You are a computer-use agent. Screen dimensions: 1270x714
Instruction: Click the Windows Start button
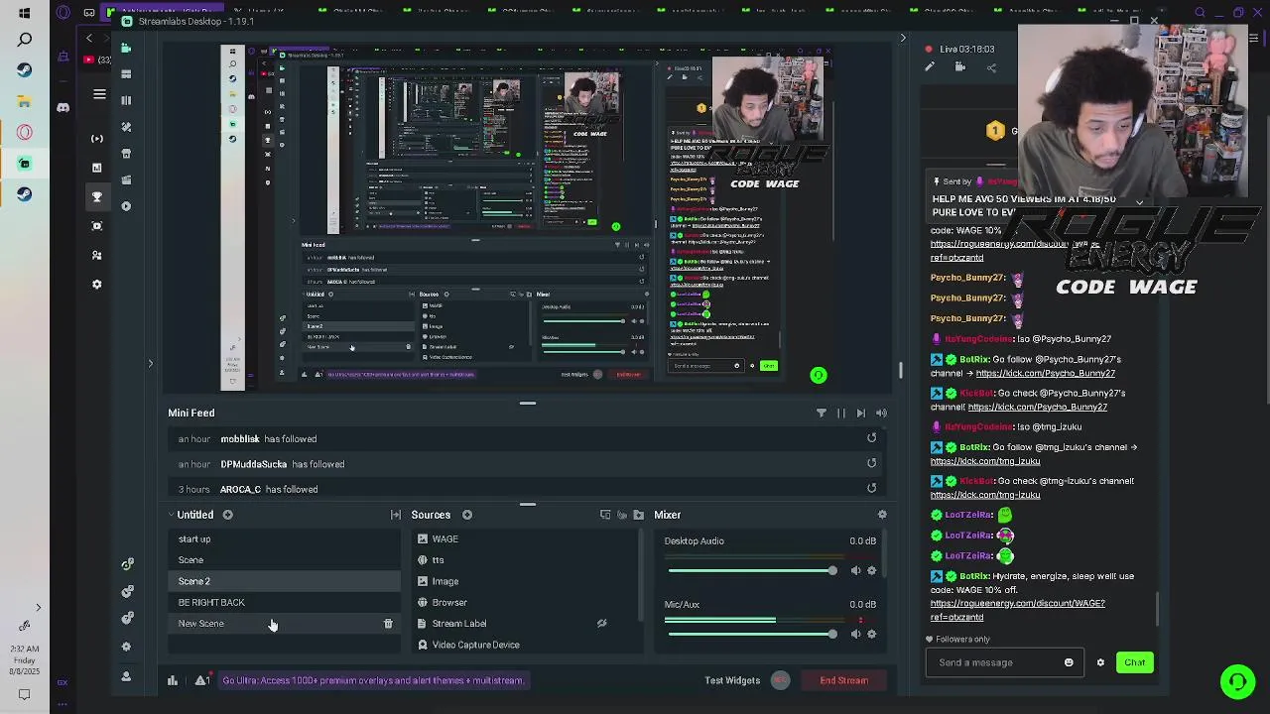(x=25, y=13)
